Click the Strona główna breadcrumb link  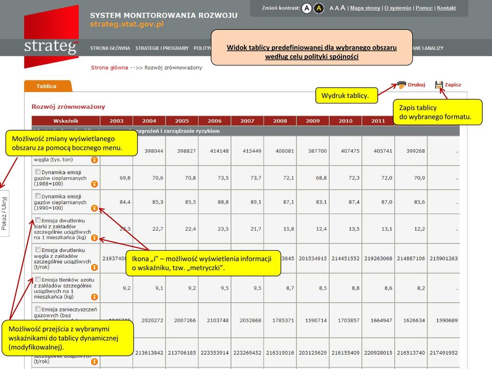click(x=110, y=68)
